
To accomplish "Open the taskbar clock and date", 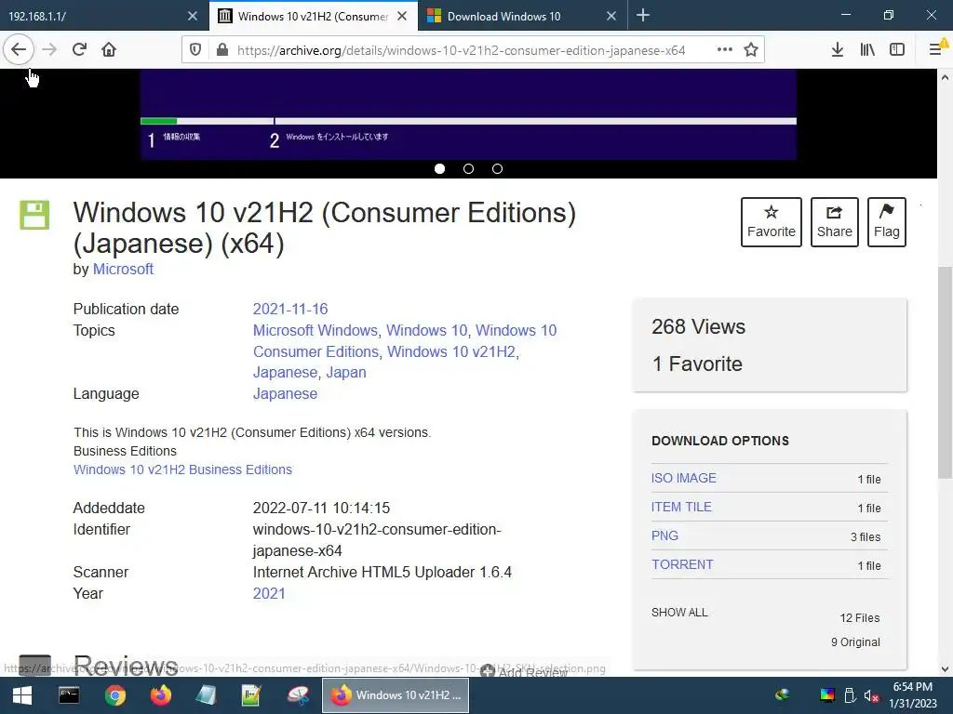I will [x=913, y=695].
